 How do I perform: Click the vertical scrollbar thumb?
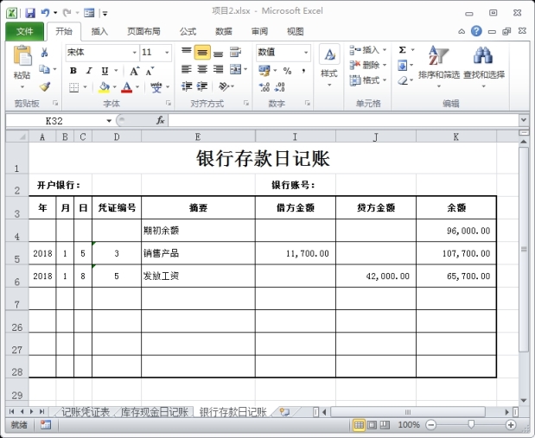(524, 250)
